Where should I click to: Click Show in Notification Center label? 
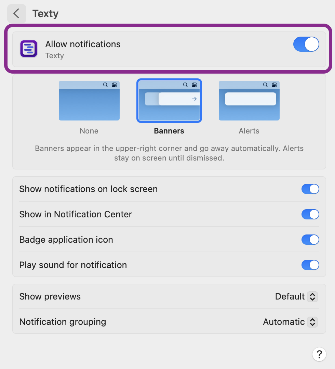[76, 214]
